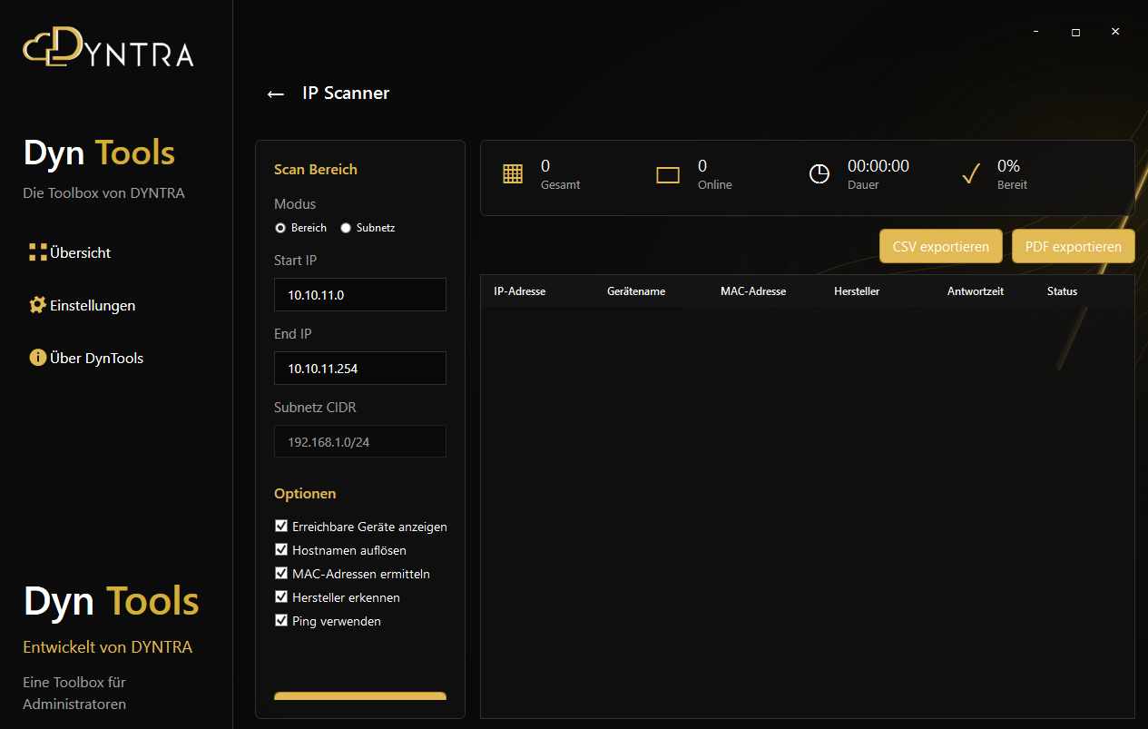Uncheck Ping verwenden option
Viewport: 1148px width, 729px height.
[x=280, y=621]
